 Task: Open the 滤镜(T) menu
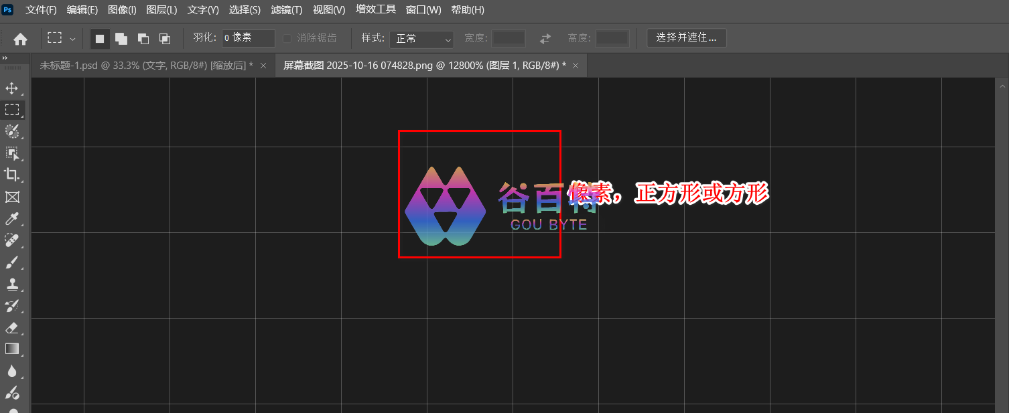tap(287, 10)
